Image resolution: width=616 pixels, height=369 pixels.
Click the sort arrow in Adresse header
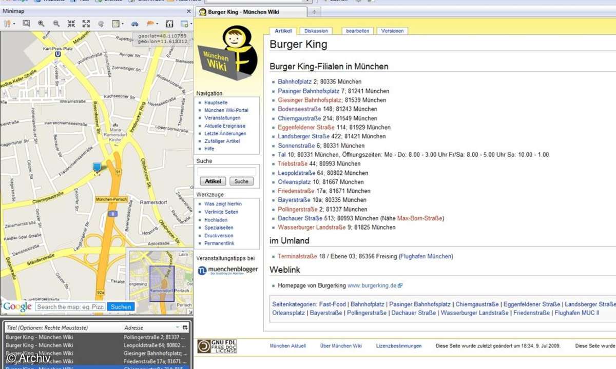click(178, 327)
